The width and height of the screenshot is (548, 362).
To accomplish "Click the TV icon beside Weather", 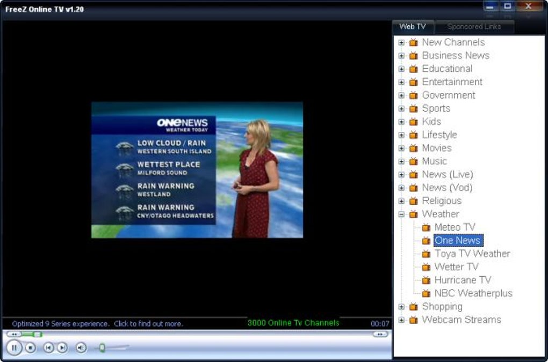I will pos(414,214).
